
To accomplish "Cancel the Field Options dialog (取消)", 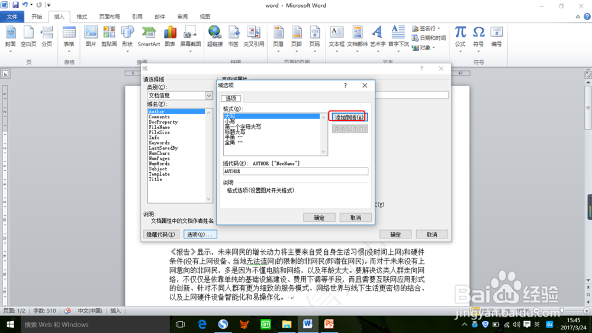I will [x=355, y=218].
